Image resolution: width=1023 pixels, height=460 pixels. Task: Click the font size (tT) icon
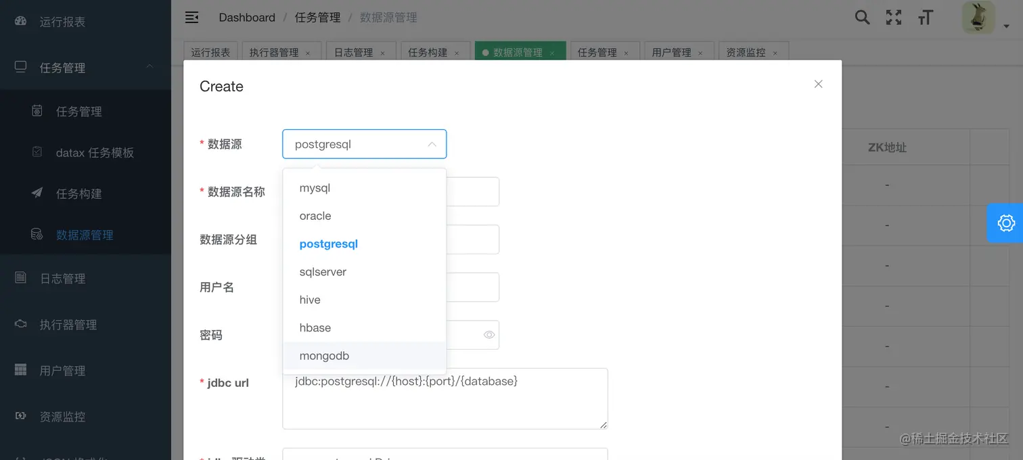click(x=926, y=18)
